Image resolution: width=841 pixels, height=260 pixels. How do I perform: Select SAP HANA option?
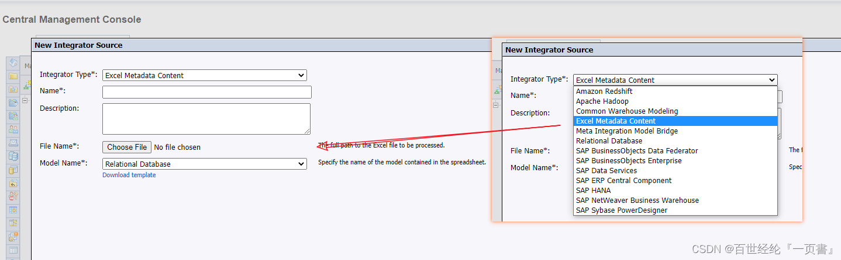pos(675,191)
